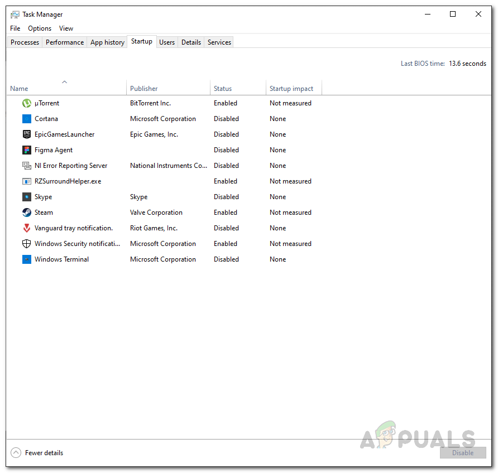This screenshot has width=498, height=473.
Task: Click Skype publisher cell
Action: pyautogui.click(x=139, y=197)
